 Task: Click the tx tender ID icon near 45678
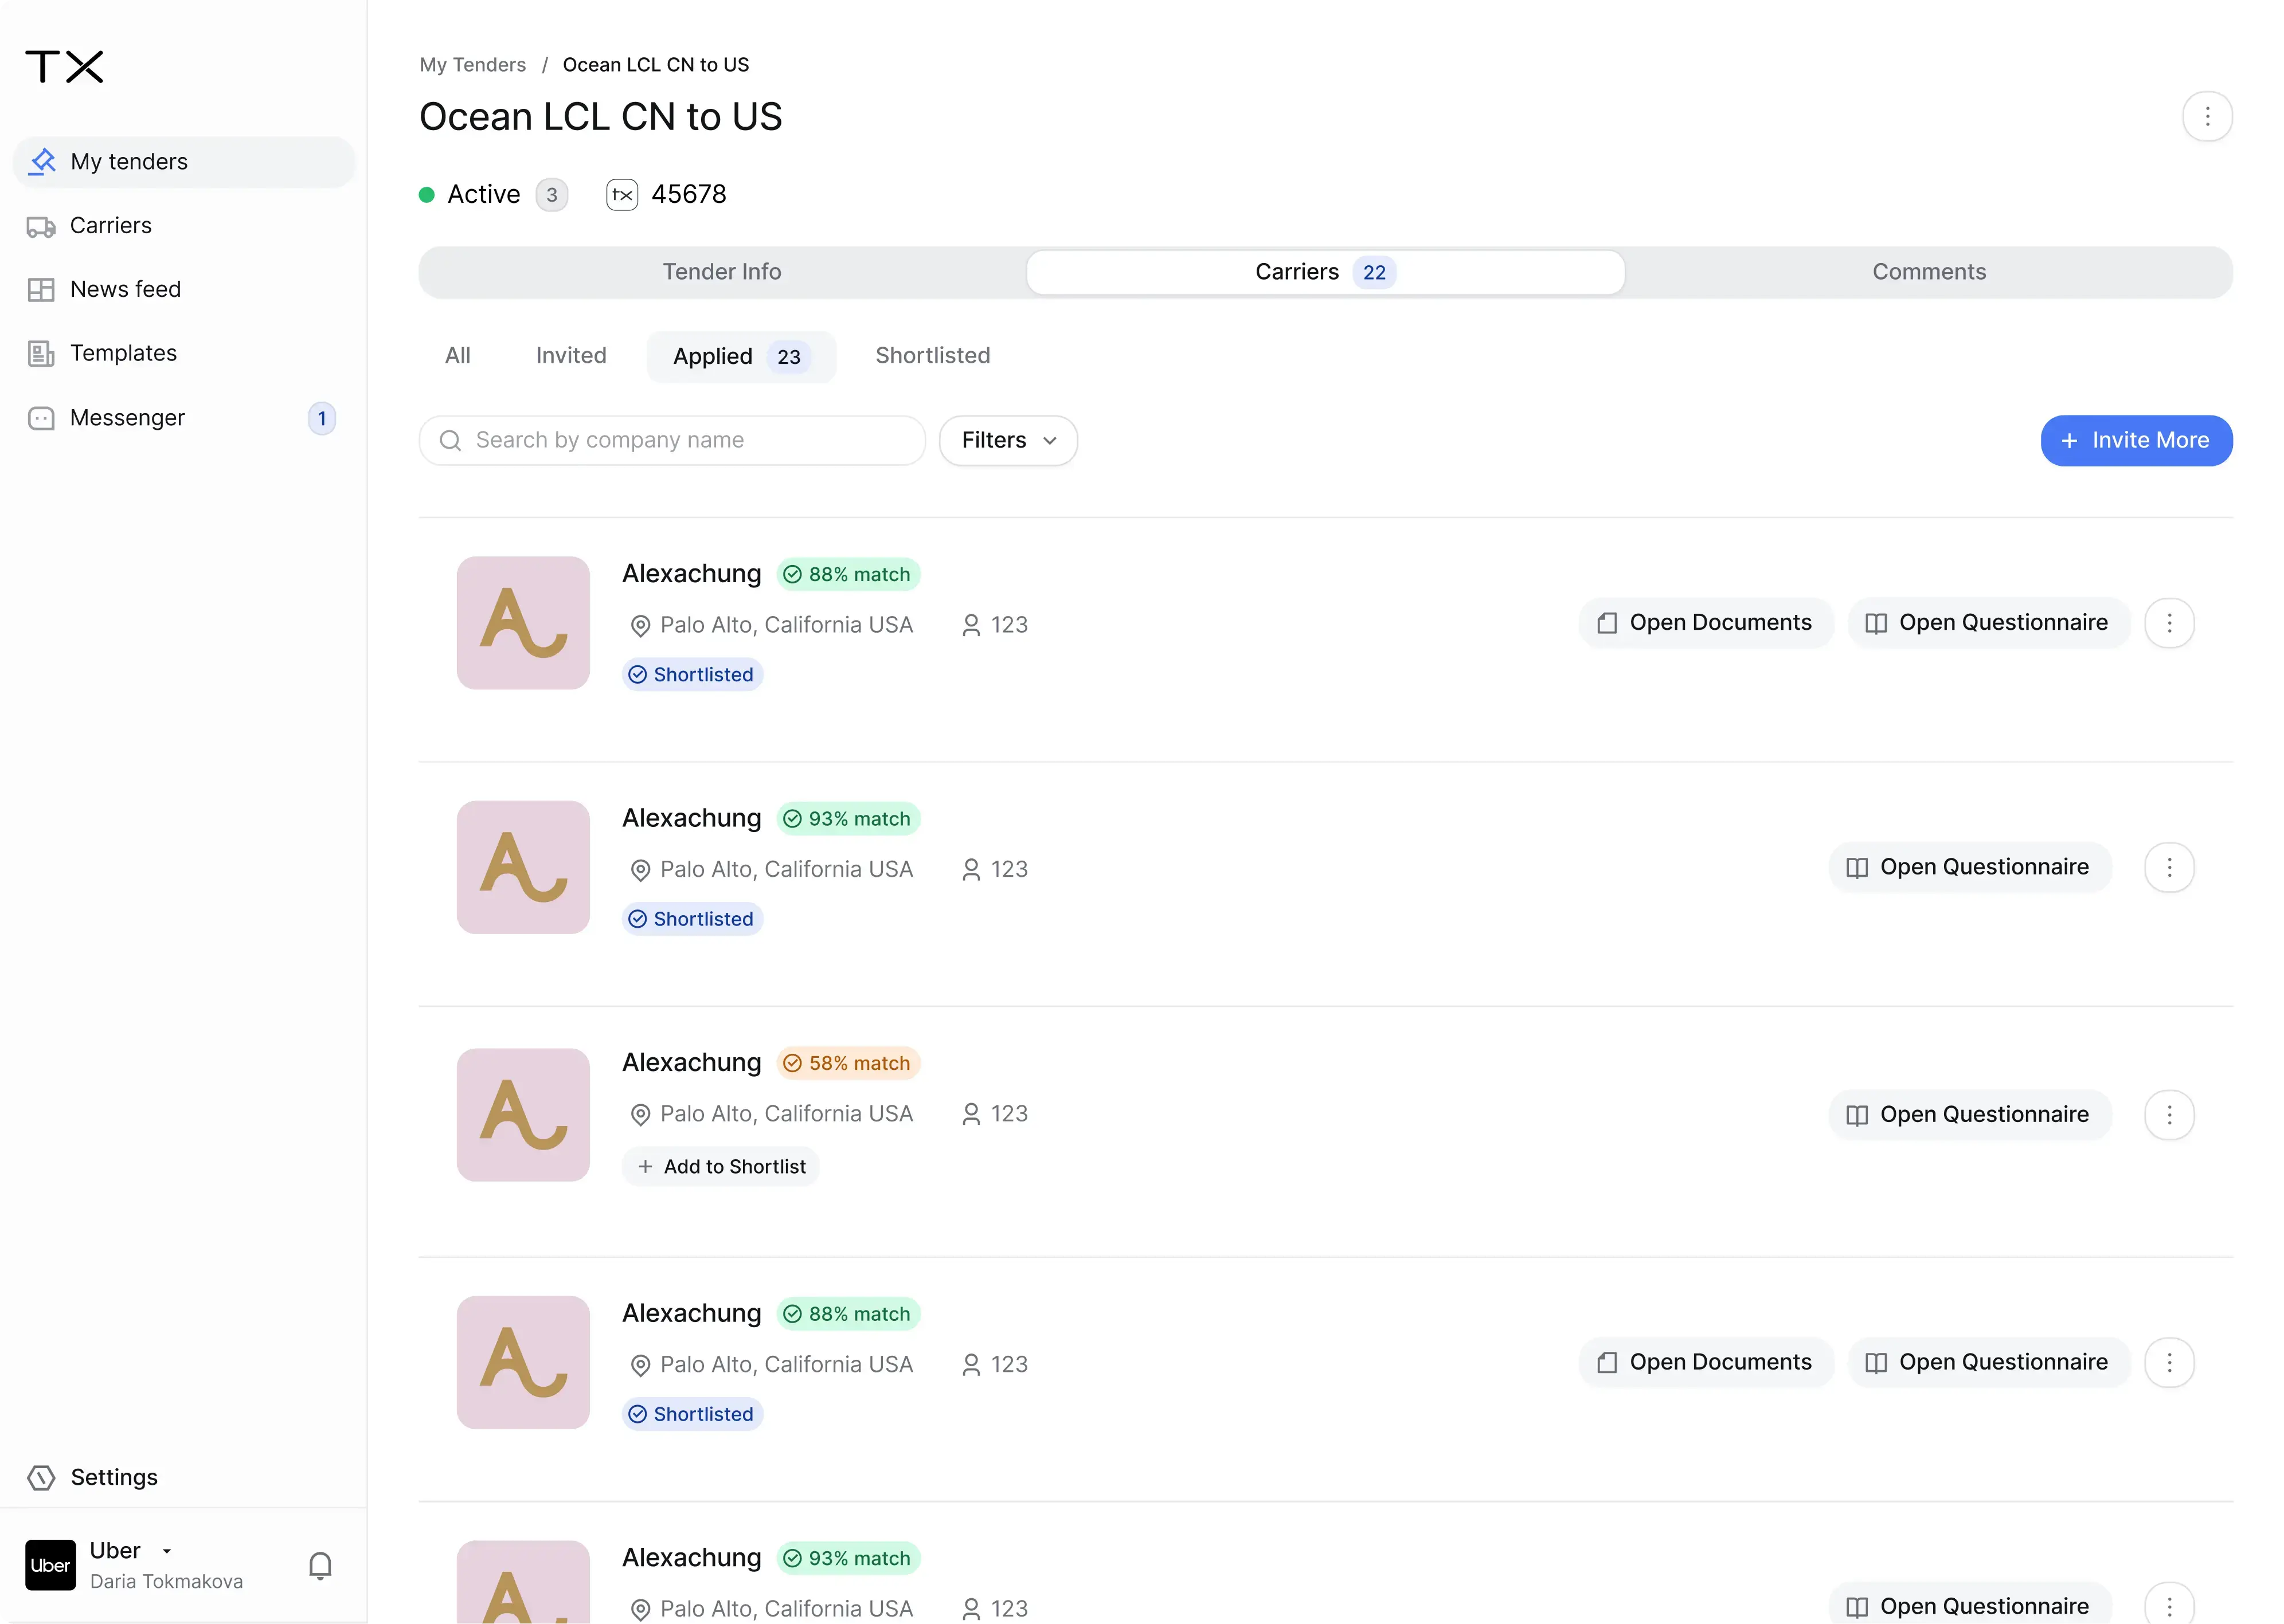tap(621, 194)
